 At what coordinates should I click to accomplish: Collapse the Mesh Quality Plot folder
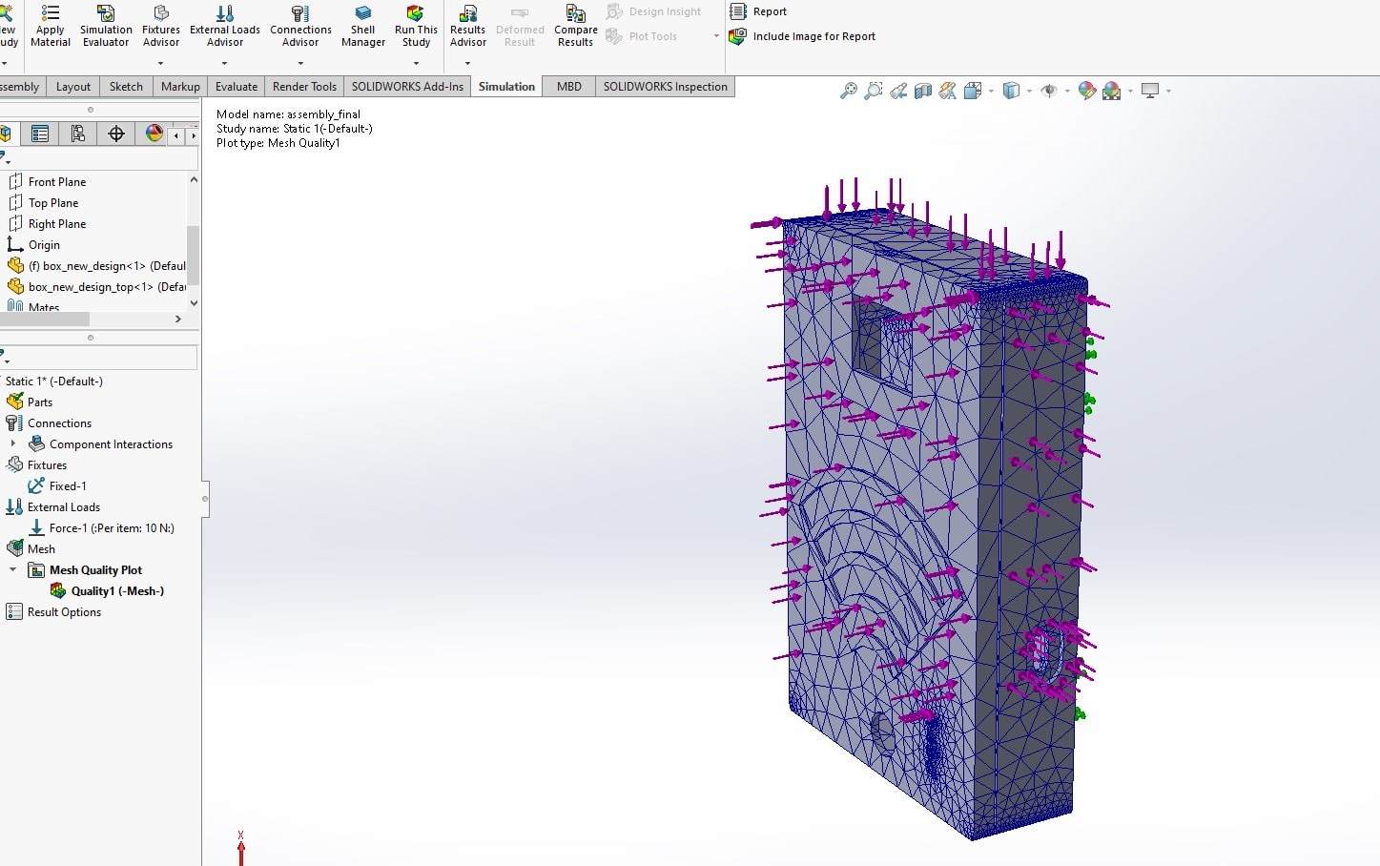point(12,569)
